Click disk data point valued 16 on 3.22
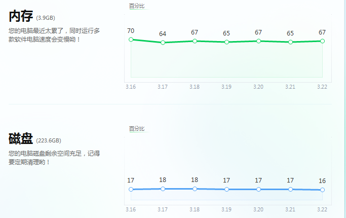 click(x=322, y=190)
